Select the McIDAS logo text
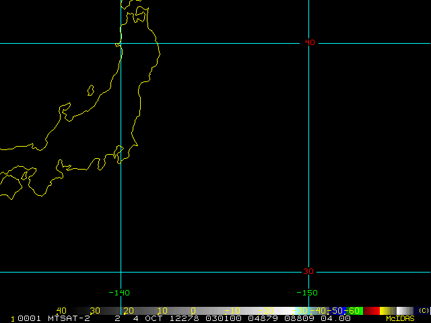This screenshot has height=323, width=431. coord(400,318)
